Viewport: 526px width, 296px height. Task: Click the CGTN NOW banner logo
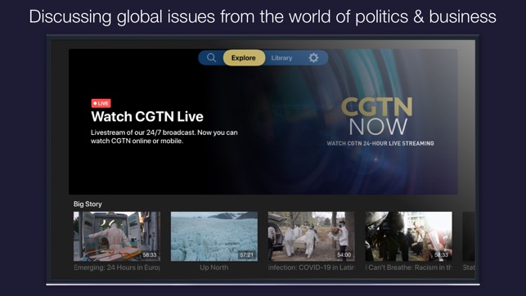click(377, 115)
